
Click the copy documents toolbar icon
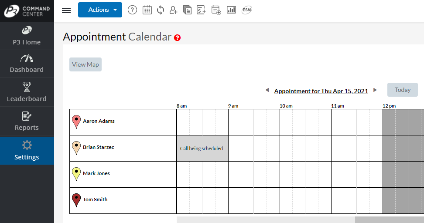click(x=188, y=10)
